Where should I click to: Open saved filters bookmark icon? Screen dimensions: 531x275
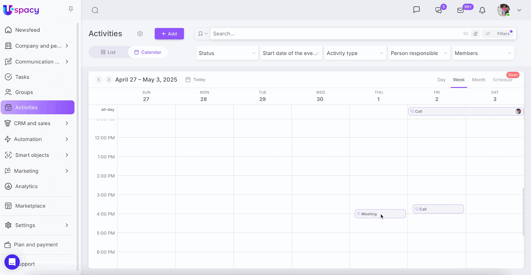click(200, 34)
